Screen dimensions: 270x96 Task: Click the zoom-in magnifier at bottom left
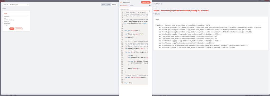click(x=11, y=95)
